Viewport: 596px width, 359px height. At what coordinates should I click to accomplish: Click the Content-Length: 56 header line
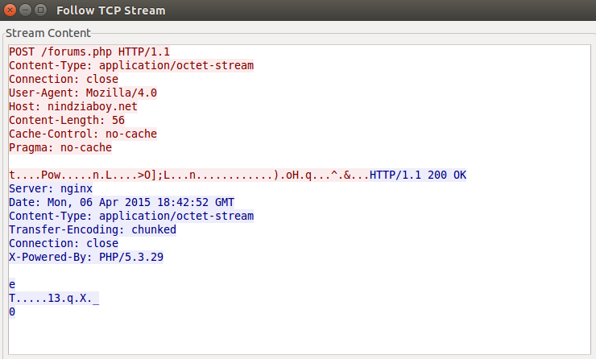coord(67,121)
